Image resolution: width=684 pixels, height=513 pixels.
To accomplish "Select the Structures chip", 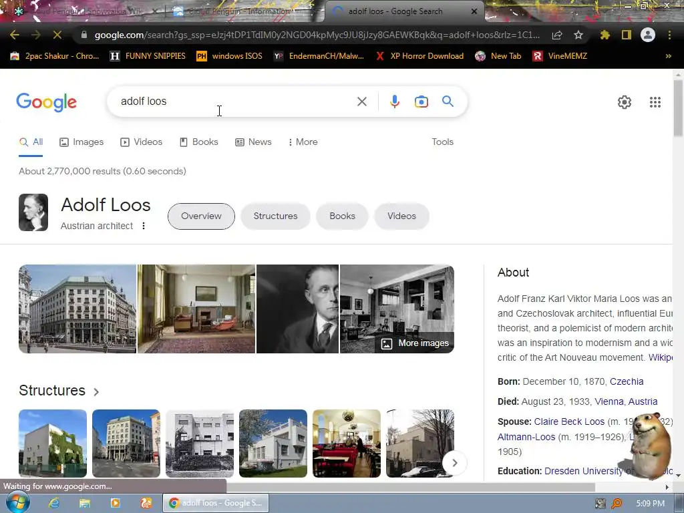I will tap(275, 216).
